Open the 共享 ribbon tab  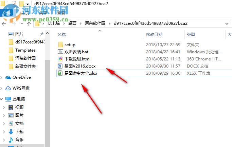[x=43, y=13]
